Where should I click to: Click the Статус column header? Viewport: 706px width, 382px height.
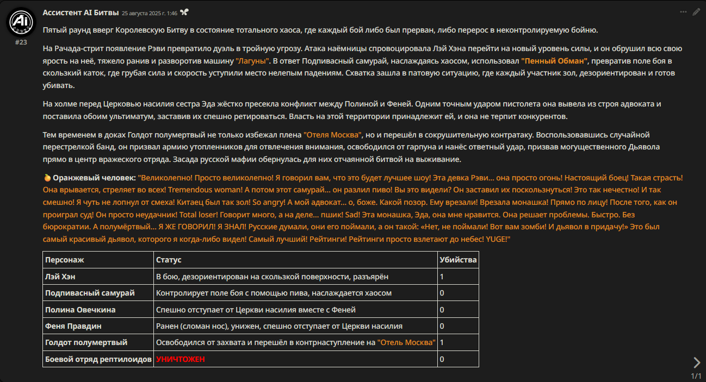pyautogui.click(x=295, y=260)
